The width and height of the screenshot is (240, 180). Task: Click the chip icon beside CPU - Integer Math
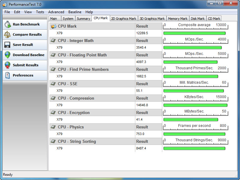tap(53, 40)
